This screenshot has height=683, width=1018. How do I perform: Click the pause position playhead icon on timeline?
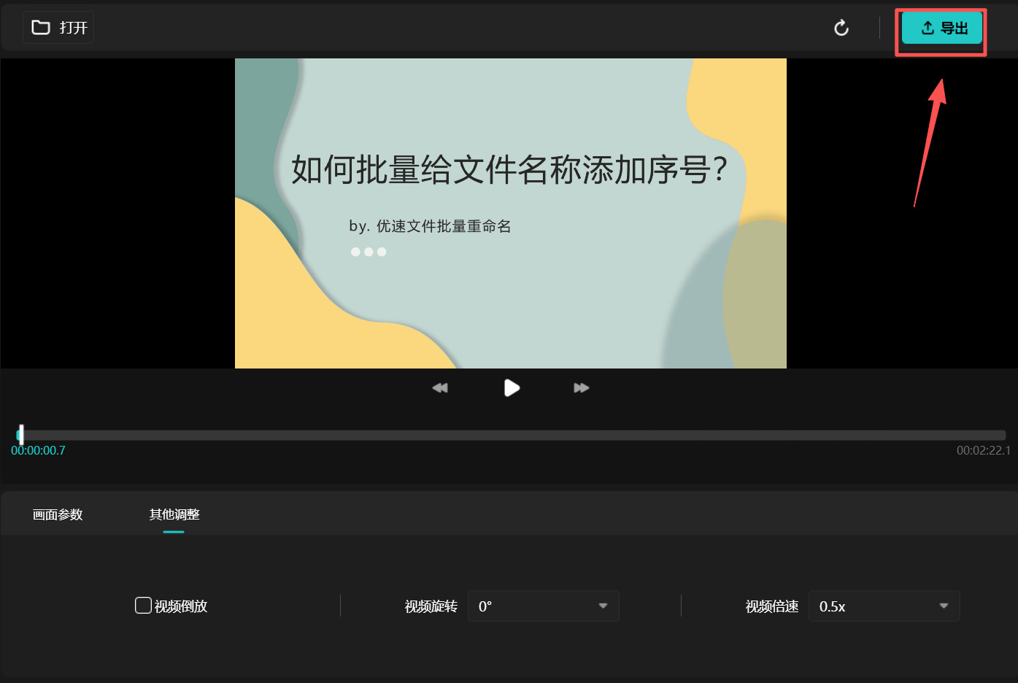tap(20, 434)
